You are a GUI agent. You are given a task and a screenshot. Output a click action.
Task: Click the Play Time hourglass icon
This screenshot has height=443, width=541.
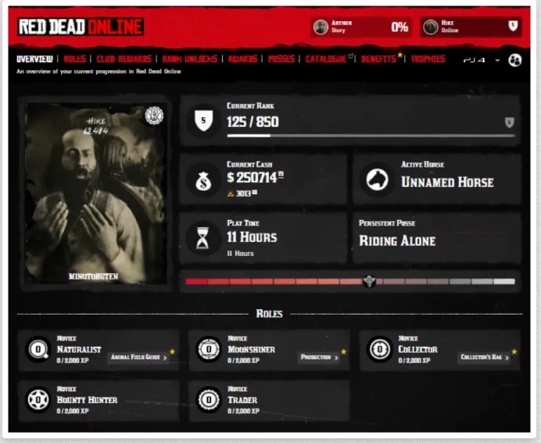coord(202,238)
